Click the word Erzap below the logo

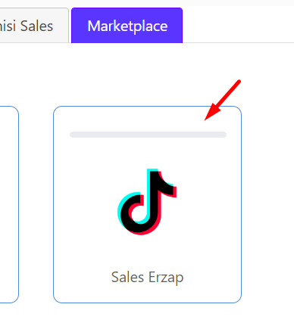[x=166, y=278]
